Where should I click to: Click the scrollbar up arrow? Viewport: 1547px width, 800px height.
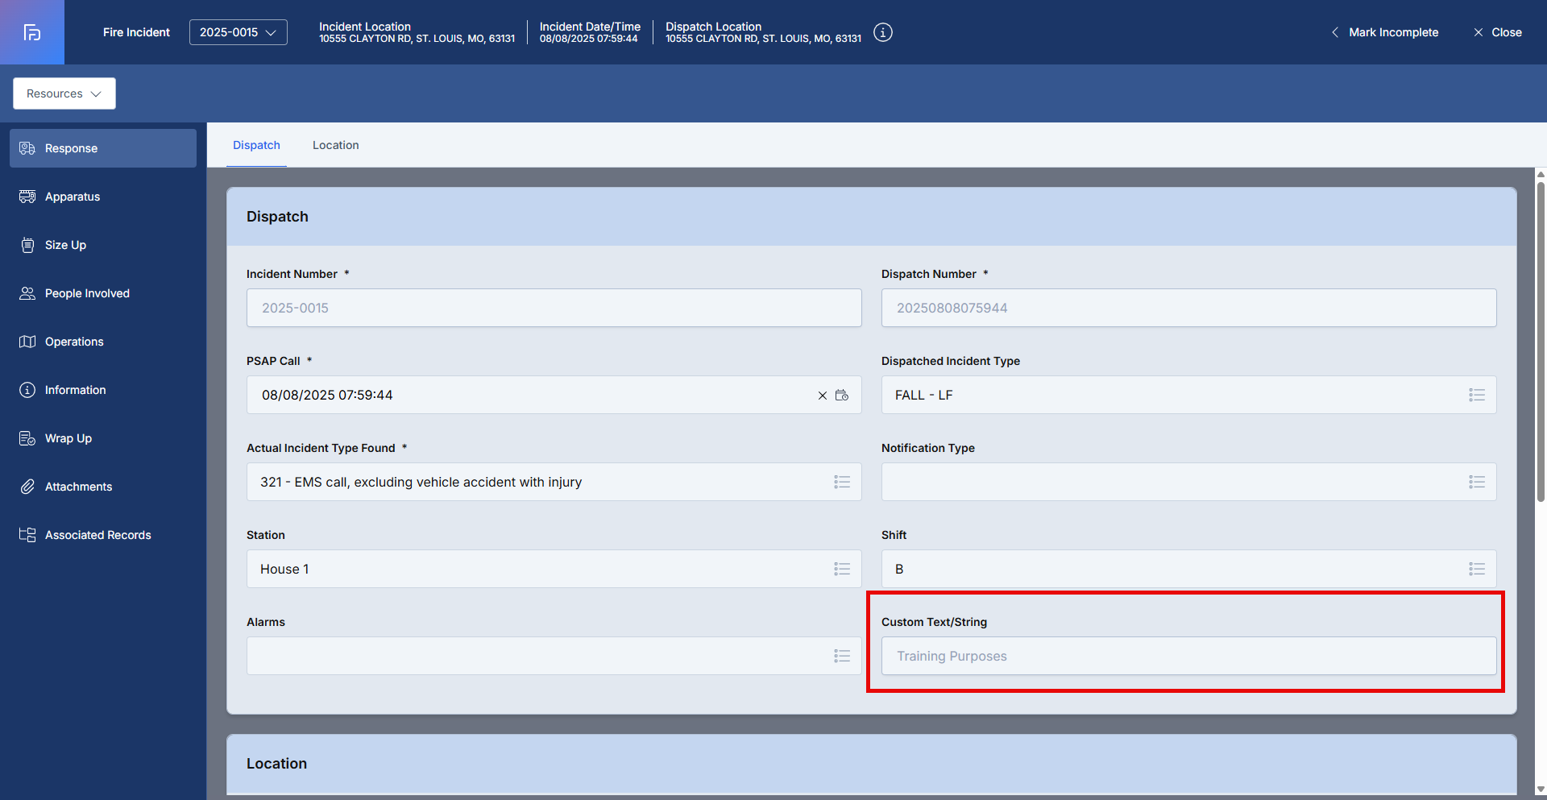coord(1541,173)
